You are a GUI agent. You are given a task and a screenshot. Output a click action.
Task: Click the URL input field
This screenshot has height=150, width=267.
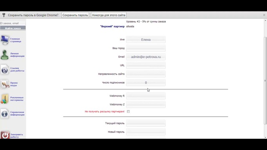(x=146, y=65)
